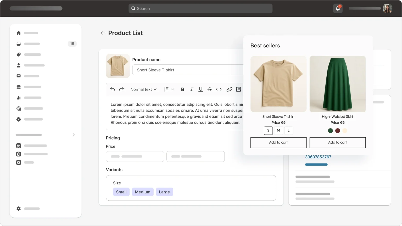Screen dimensions: 402x226
Task: Insert an image via the image icon
Action: pos(238,89)
